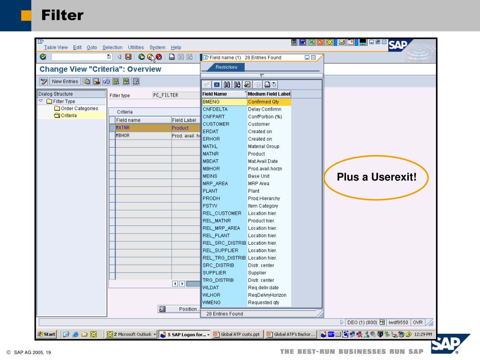Viewport: 480px width, 360px height.
Task: Open the Selection menu
Action: (112, 47)
